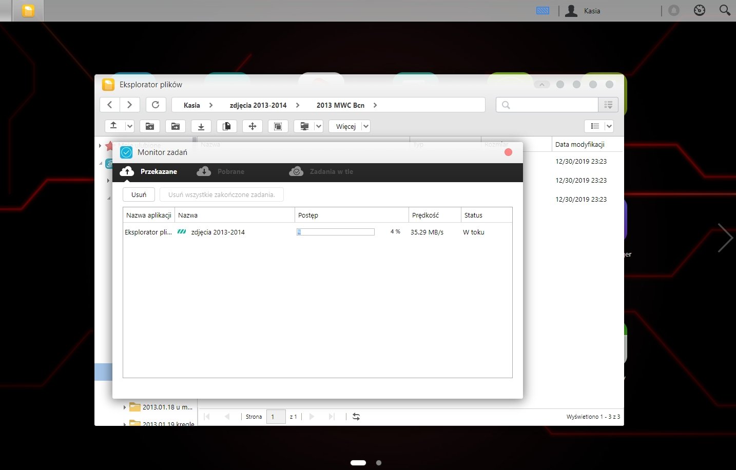Open the keyboard indicator icon in the top bar
Viewport: 736px width, 470px height.
543,10
